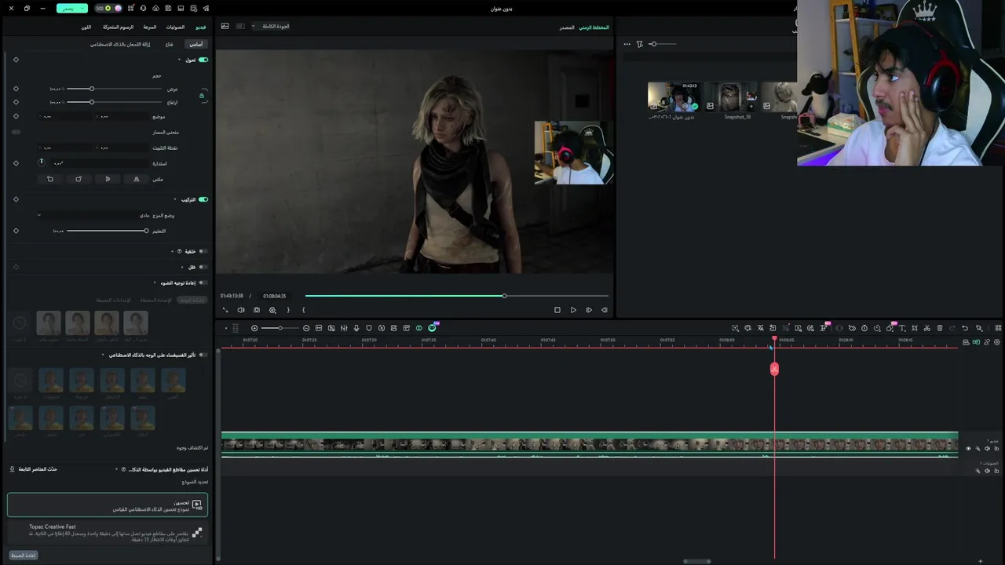
Task: Collapse the light re-direction section arrow
Action: click(x=155, y=282)
